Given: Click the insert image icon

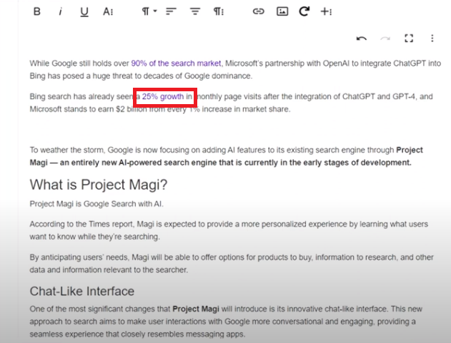Looking at the screenshot, I should [x=282, y=11].
